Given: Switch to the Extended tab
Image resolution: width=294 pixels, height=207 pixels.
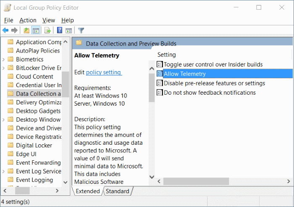Looking at the screenshot, I should (87, 191).
